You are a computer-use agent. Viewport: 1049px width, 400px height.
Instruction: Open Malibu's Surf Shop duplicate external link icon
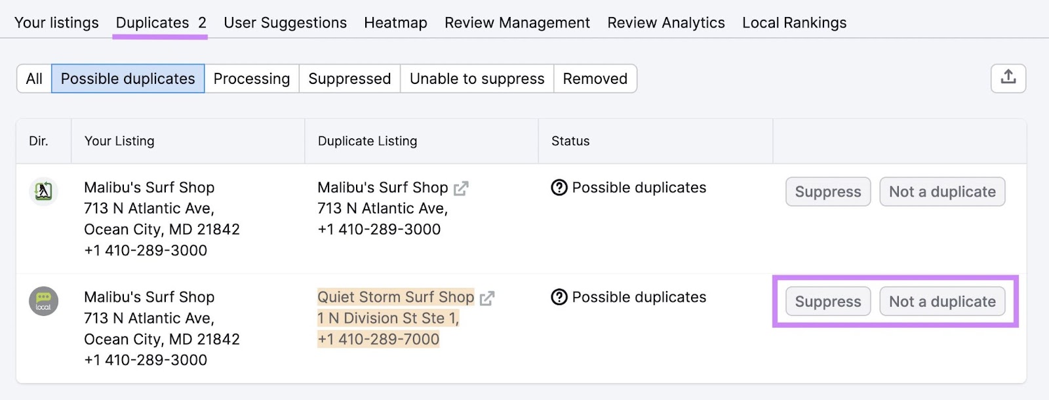pos(461,188)
